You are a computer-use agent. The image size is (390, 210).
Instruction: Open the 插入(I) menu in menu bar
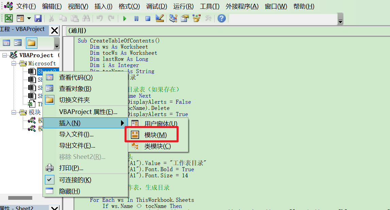[103, 6]
